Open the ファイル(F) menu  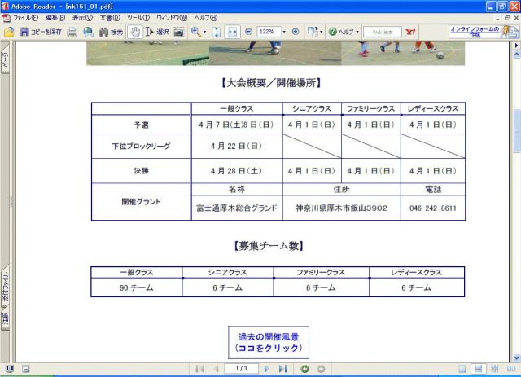[x=25, y=17]
